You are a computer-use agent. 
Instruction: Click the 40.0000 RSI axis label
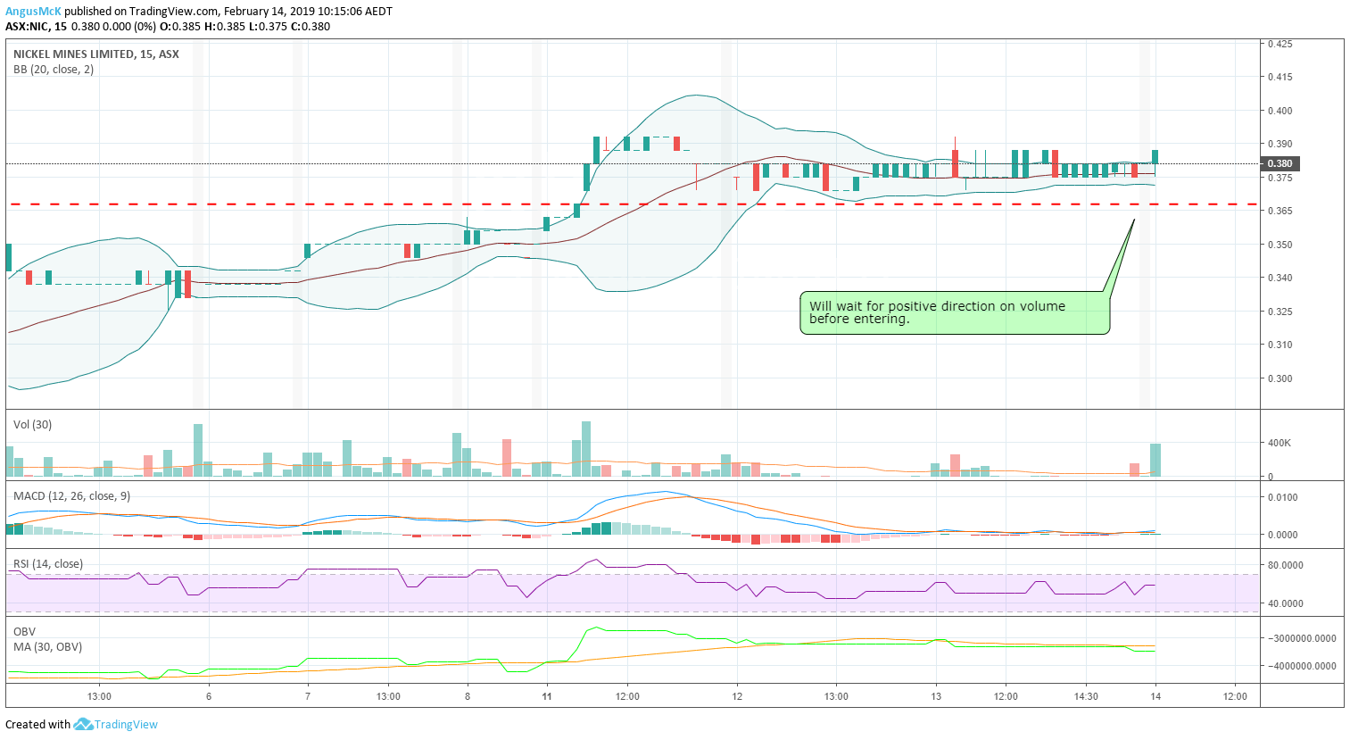(x=1286, y=603)
